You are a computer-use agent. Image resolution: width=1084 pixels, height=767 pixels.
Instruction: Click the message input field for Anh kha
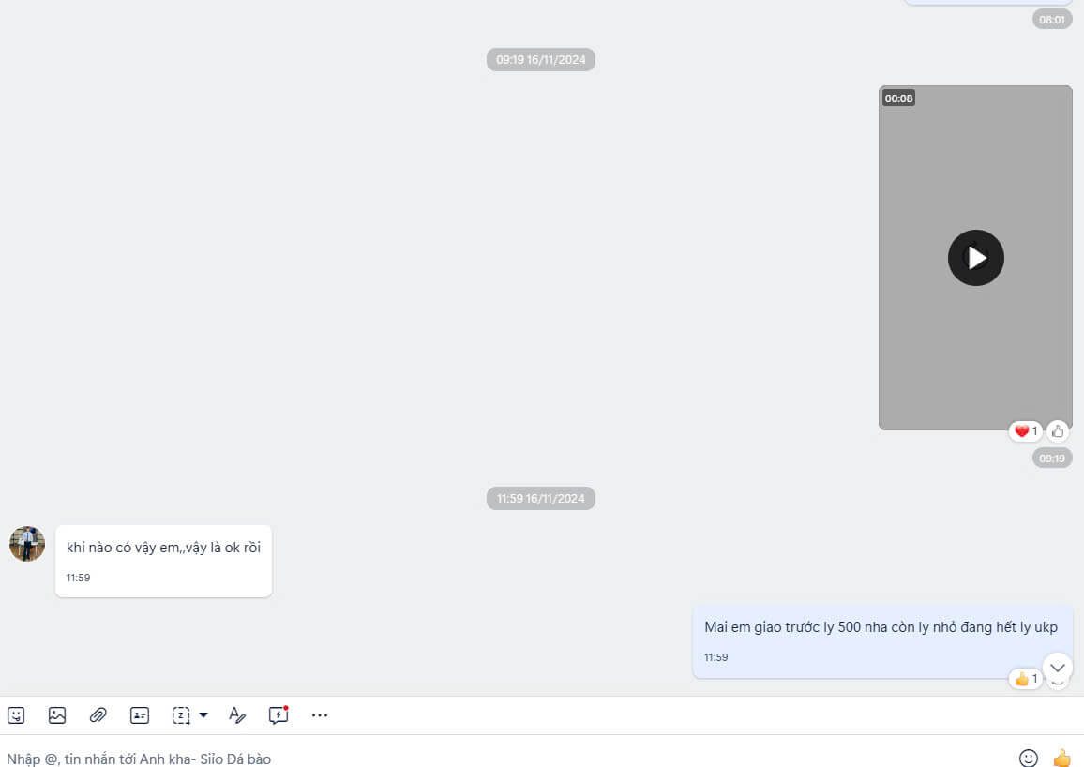click(x=469, y=758)
